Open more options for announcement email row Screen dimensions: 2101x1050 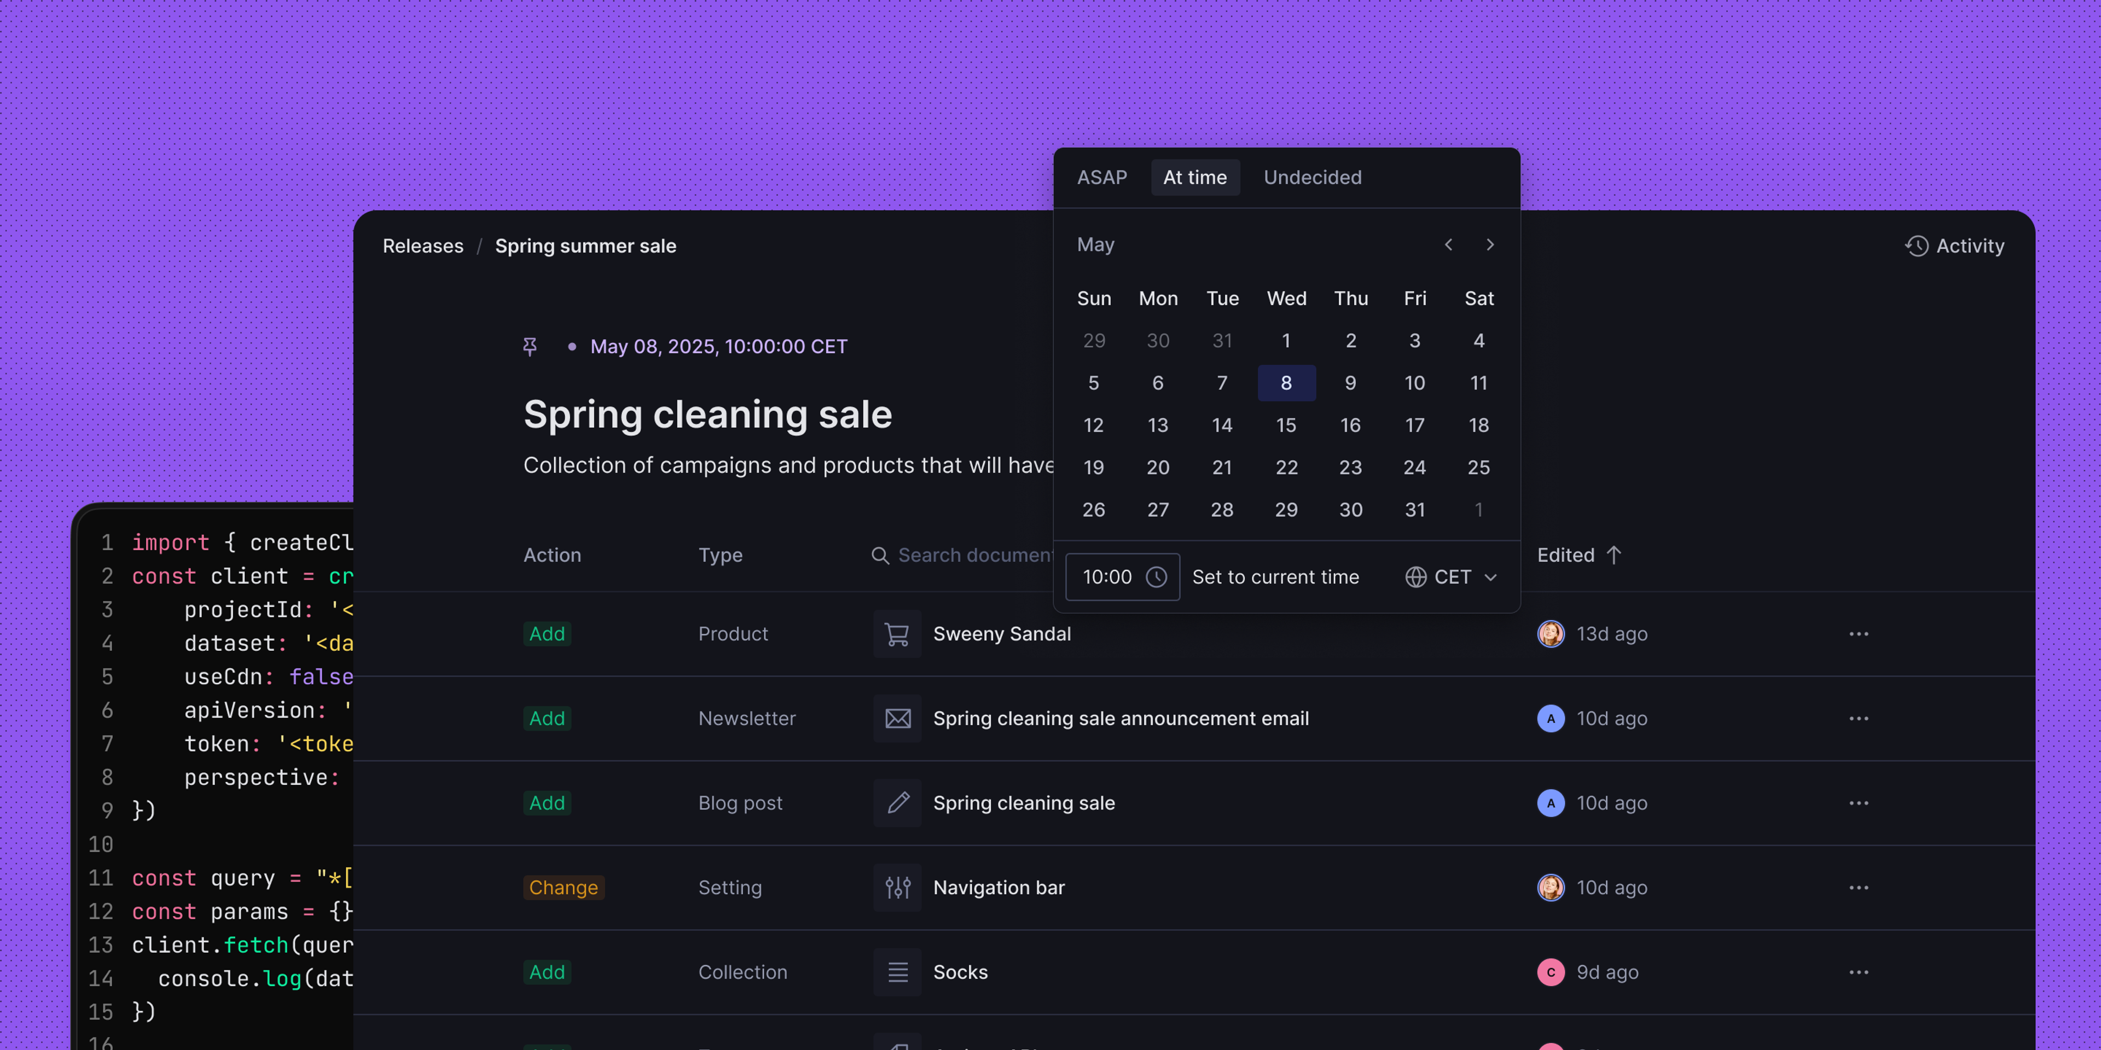[1859, 718]
